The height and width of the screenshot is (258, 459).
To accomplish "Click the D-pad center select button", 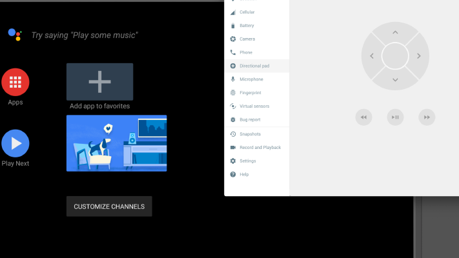I will pos(395,56).
